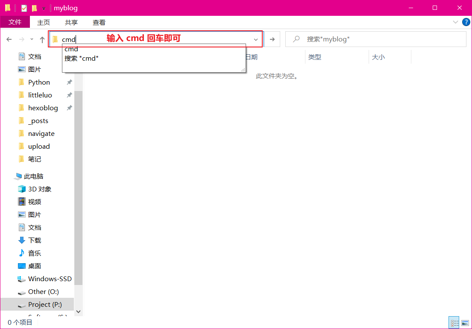Unpin the Python folder pin icon
The image size is (472, 329).
pos(69,82)
